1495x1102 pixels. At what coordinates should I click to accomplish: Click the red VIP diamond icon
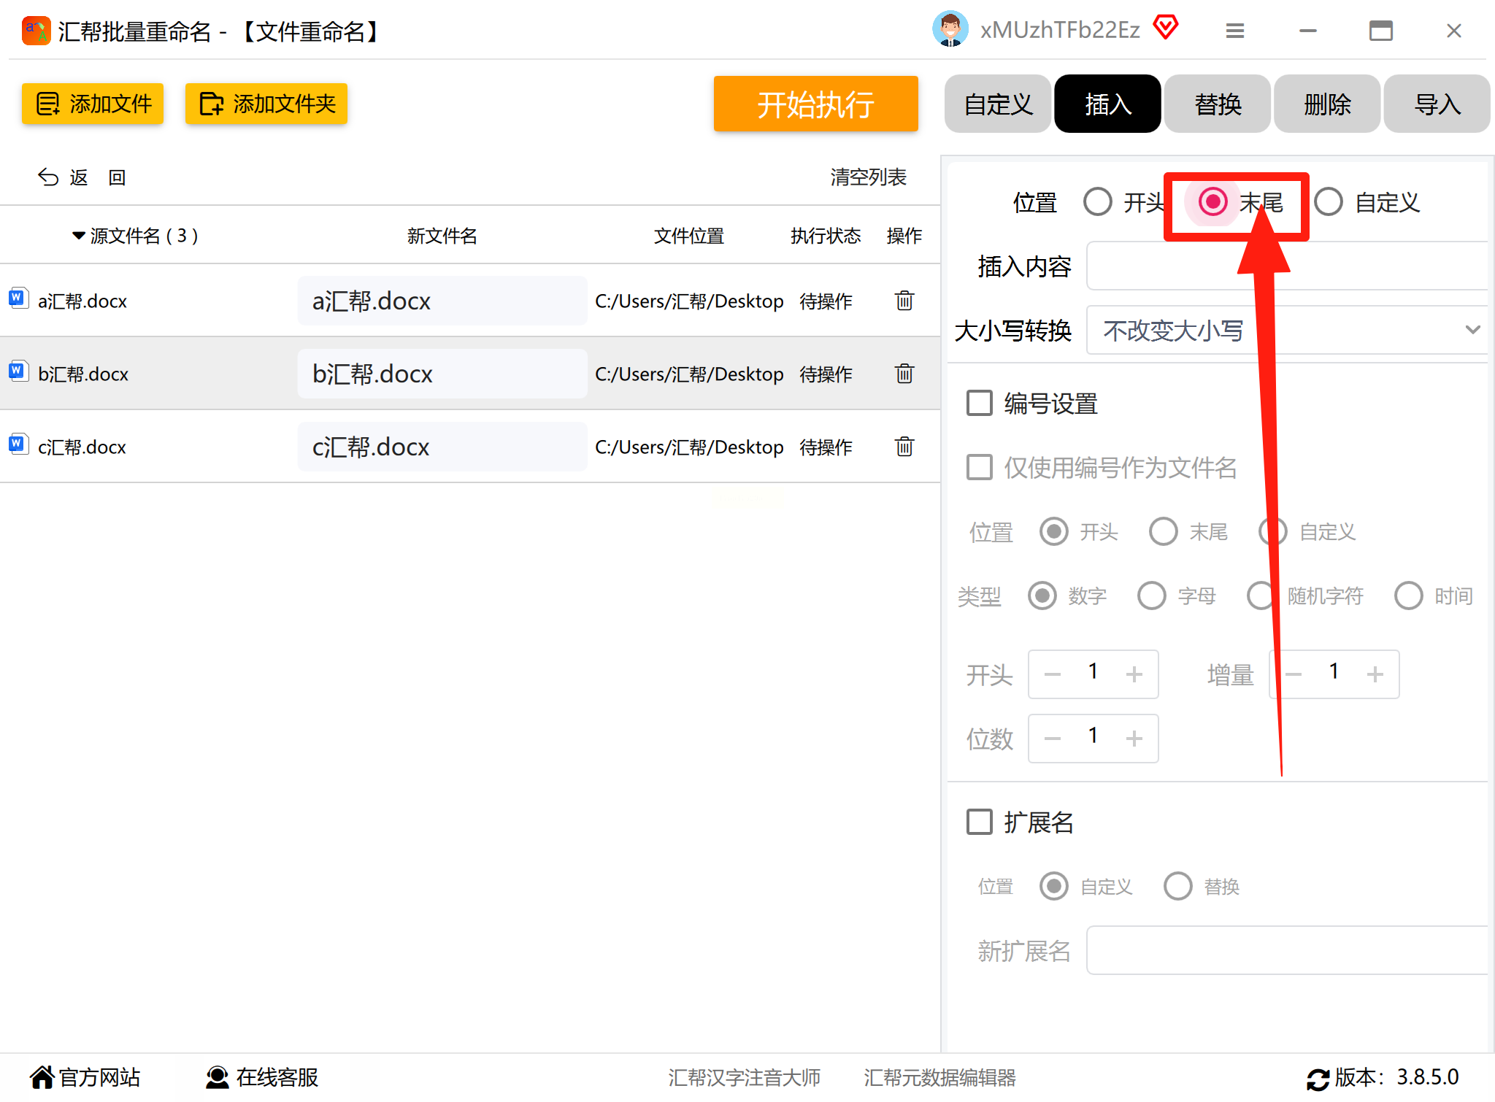coord(1166,28)
